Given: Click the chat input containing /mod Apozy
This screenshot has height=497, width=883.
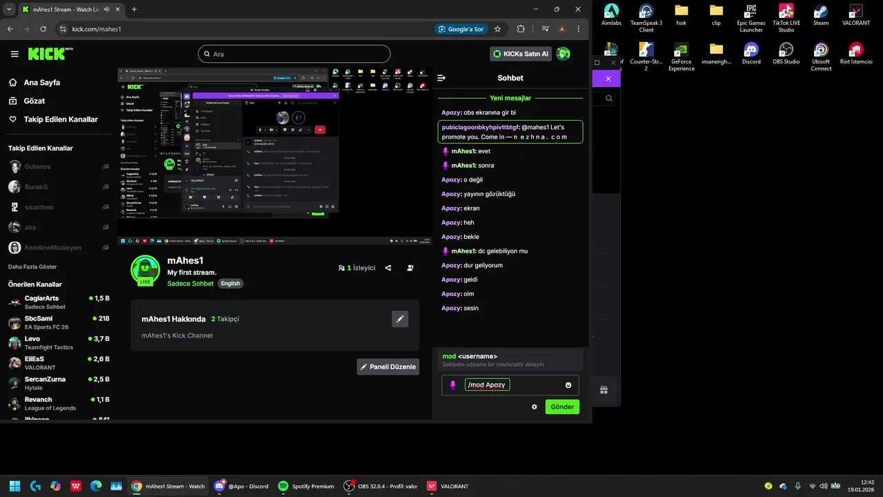Looking at the screenshot, I should [x=510, y=385].
